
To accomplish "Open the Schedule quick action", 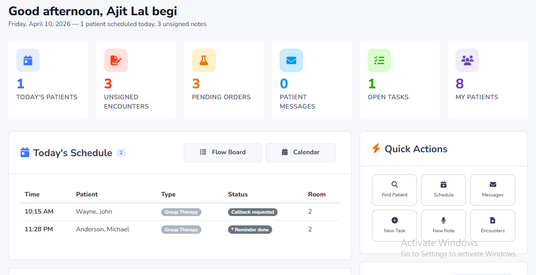I will [x=444, y=190].
